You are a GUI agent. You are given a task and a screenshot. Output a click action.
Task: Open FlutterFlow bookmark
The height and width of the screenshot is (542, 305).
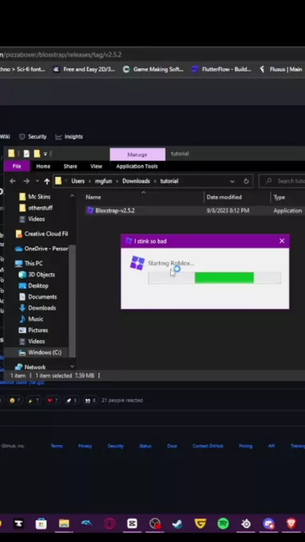pos(222,69)
